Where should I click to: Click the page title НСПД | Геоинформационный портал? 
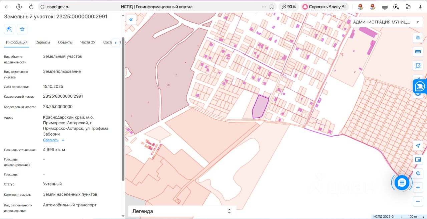coord(157,7)
